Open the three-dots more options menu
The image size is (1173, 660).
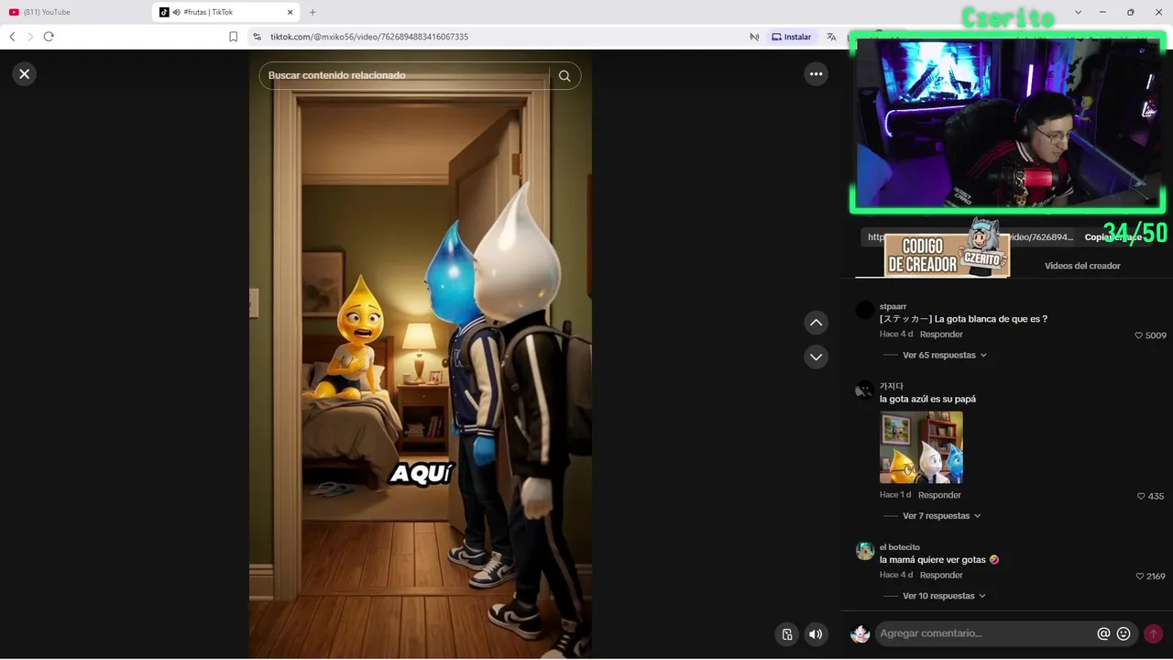pyautogui.click(x=816, y=74)
